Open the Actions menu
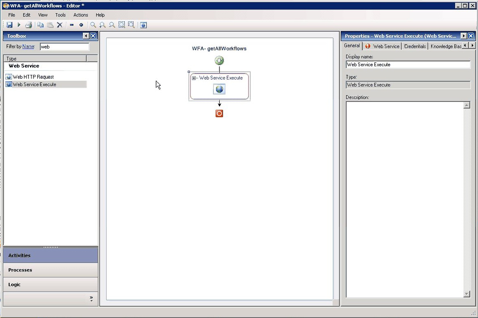 80,15
